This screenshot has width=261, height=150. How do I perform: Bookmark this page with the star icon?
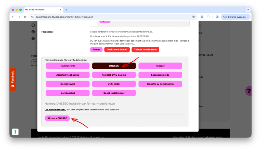pos(193,17)
